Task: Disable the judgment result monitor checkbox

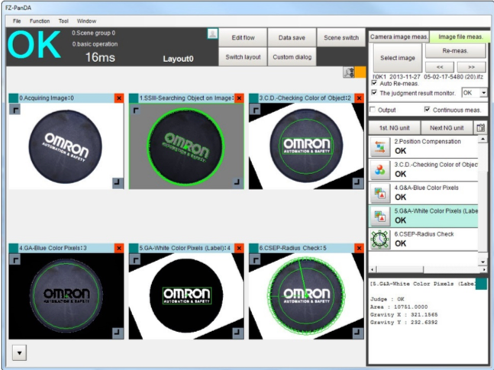Action: click(x=374, y=92)
